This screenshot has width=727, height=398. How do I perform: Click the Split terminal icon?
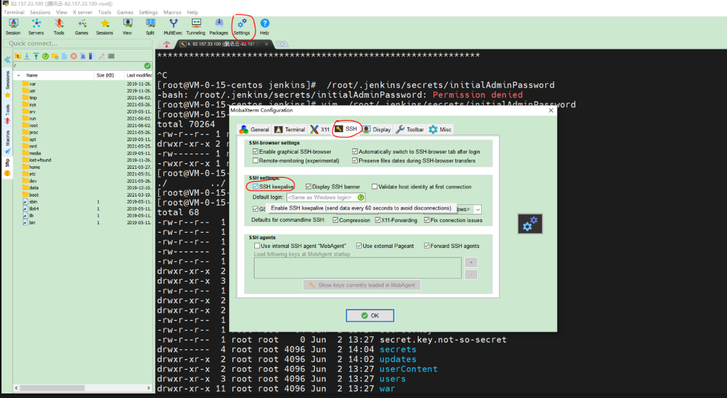(150, 25)
